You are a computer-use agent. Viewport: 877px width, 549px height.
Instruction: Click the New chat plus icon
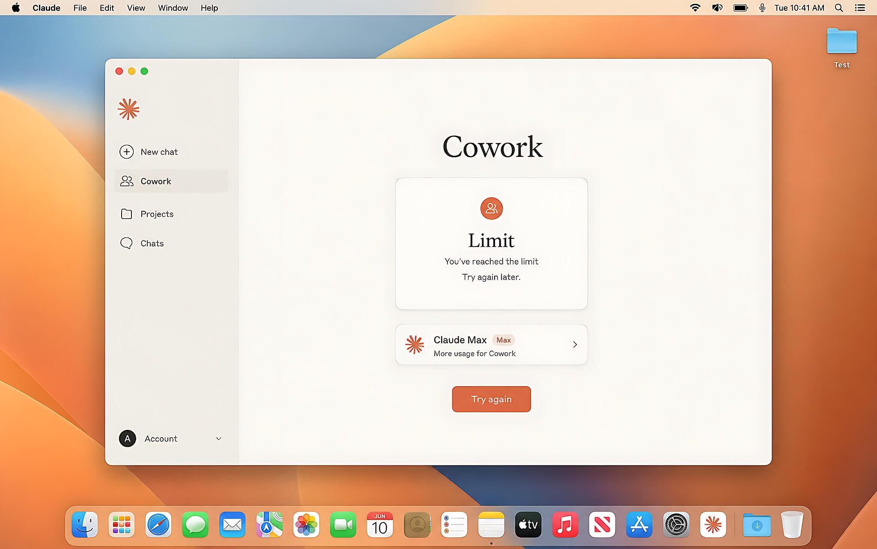[x=126, y=152]
